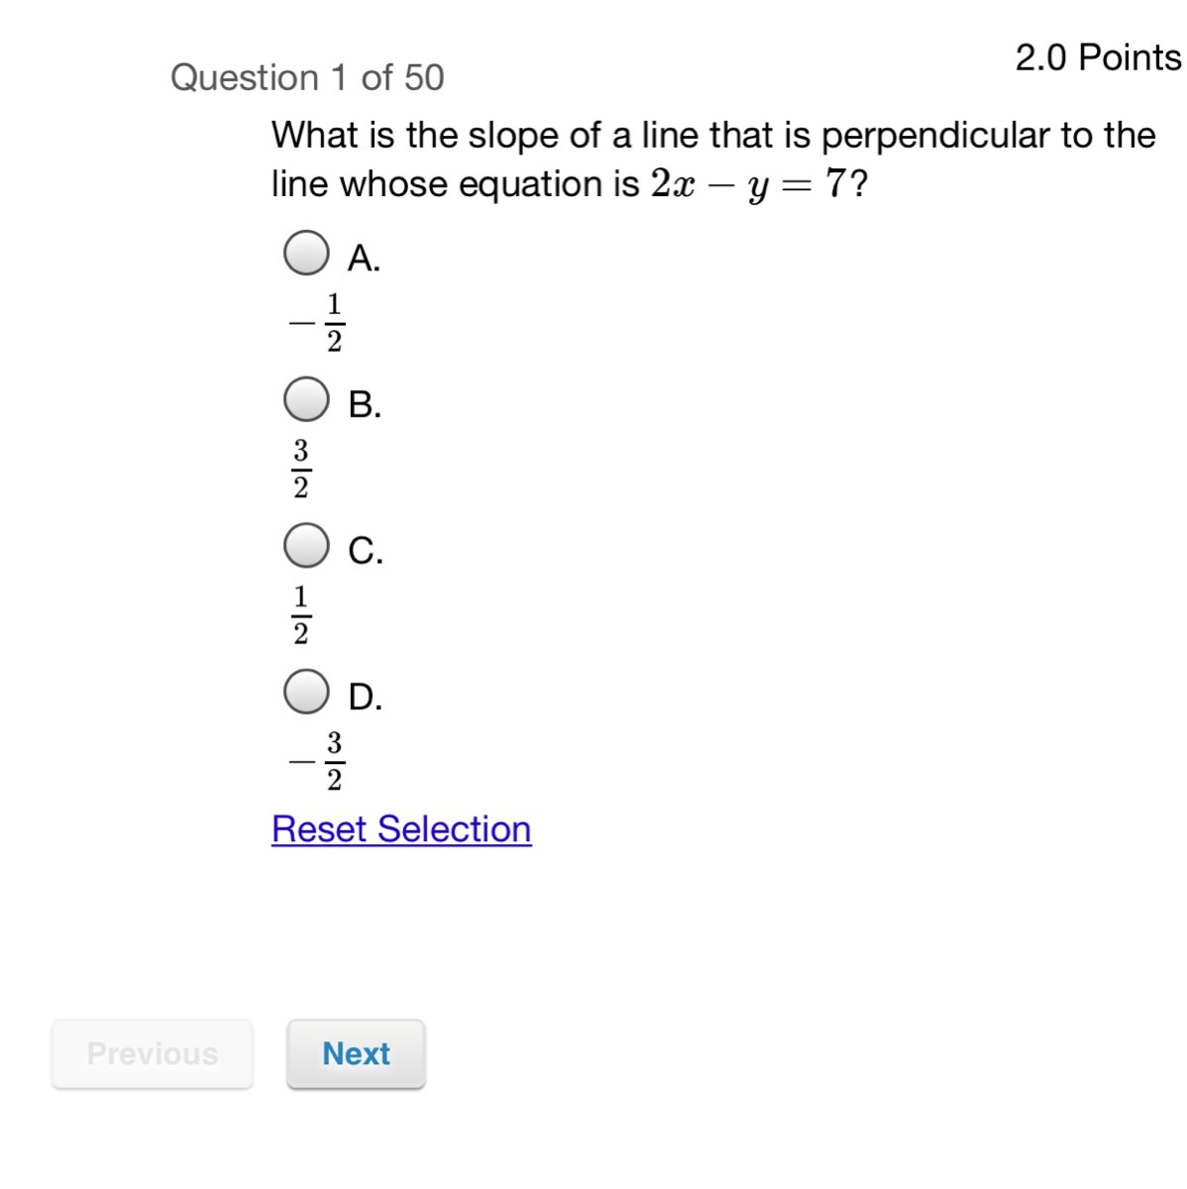
Task: Select radio button for option A
Action: [306, 253]
